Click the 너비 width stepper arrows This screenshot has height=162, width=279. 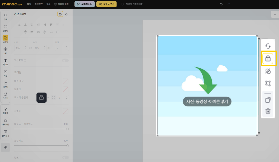[x=26, y=48]
